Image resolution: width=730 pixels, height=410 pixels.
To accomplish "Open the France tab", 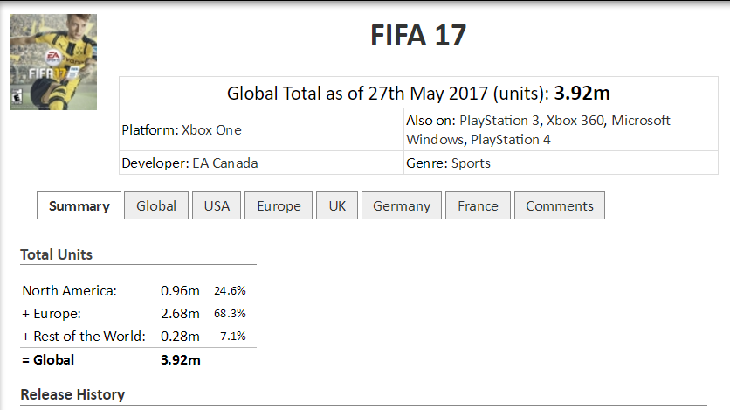I will (478, 206).
